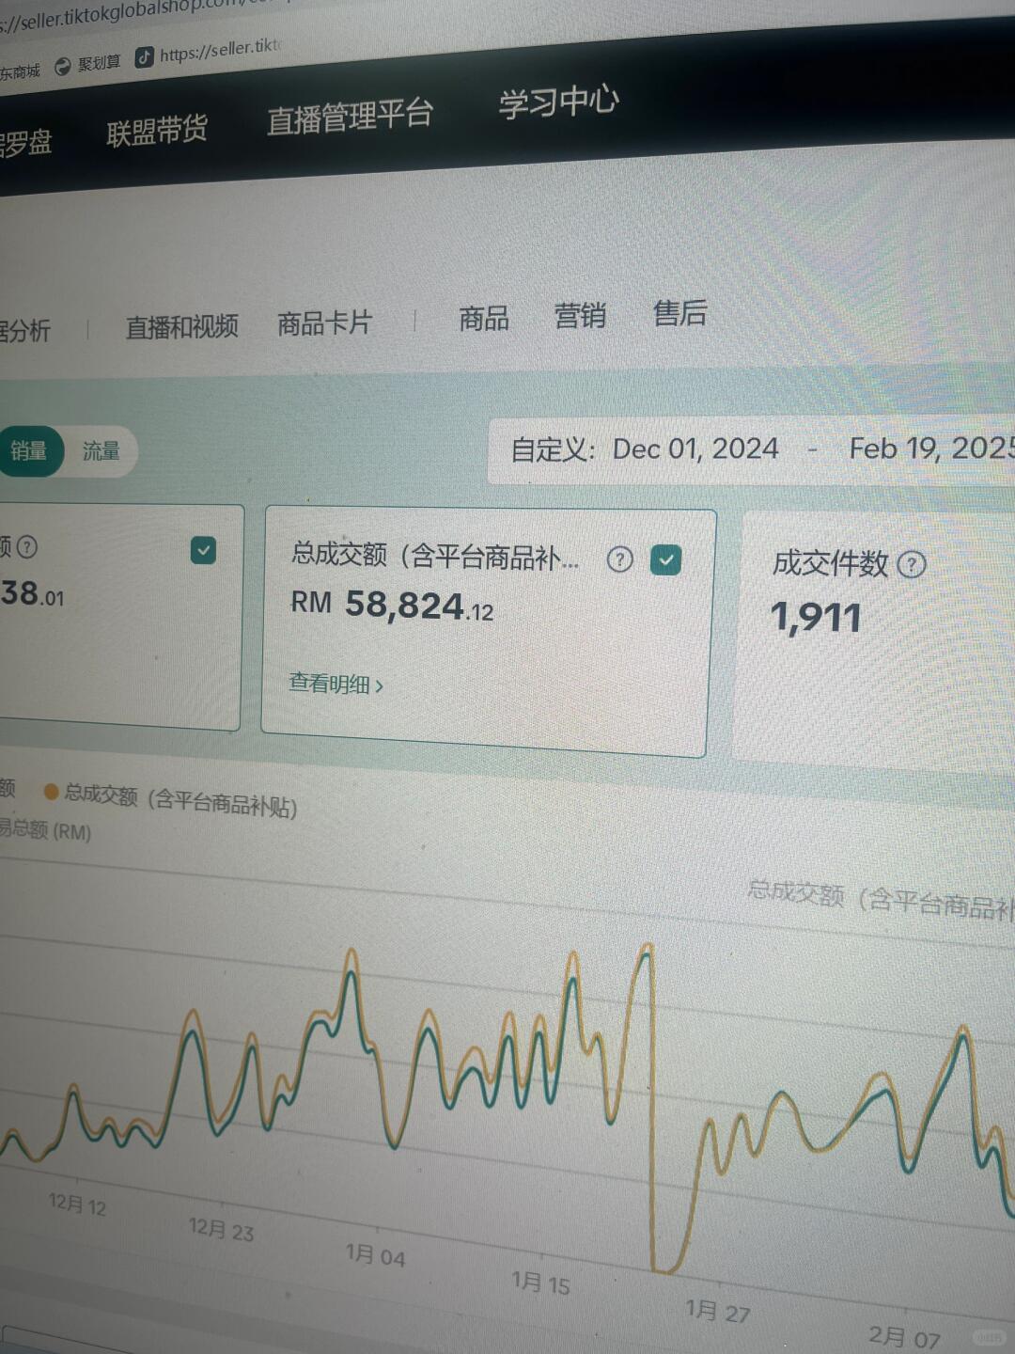
Task: Click the 成交件数 card title
Action: coord(830,563)
